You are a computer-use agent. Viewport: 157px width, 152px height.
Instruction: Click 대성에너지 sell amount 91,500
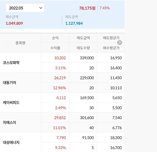click(x=88, y=138)
